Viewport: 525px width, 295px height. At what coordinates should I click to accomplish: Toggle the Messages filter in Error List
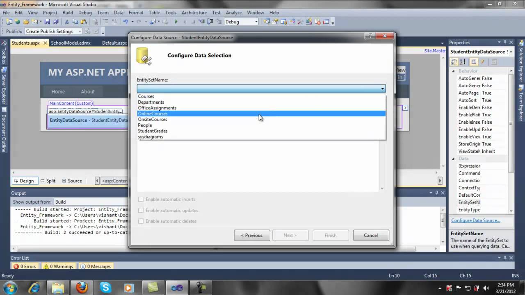[x=96, y=266]
